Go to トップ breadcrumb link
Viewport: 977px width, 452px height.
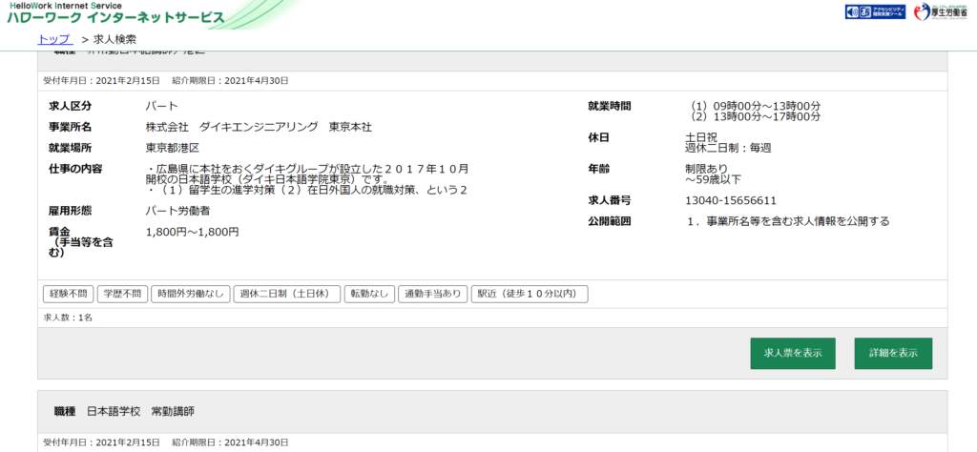53,39
